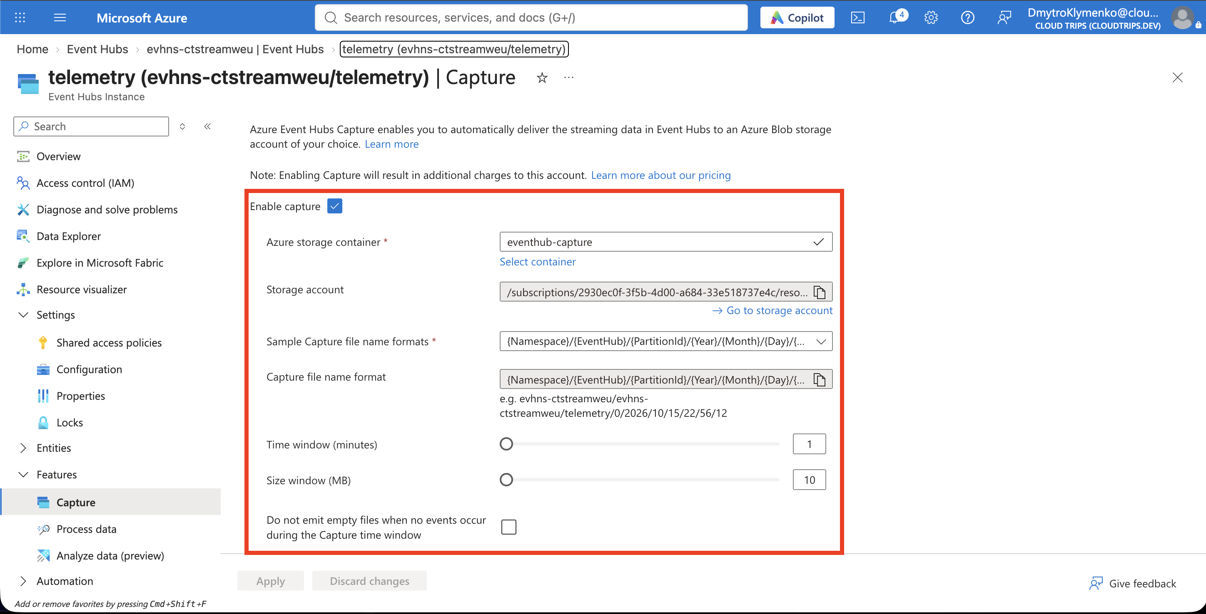Image resolution: width=1206 pixels, height=614 pixels.
Task: Navigate to Event Hubs breadcrumb
Action: tap(97, 49)
